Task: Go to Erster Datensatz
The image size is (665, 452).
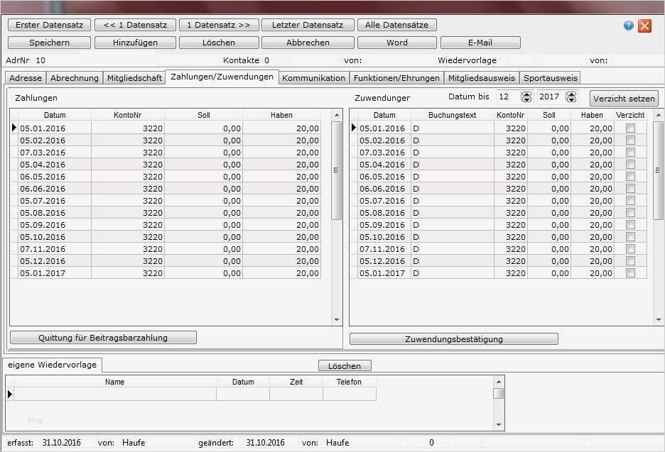Action: pyautogui.click(x=49, y=25)
